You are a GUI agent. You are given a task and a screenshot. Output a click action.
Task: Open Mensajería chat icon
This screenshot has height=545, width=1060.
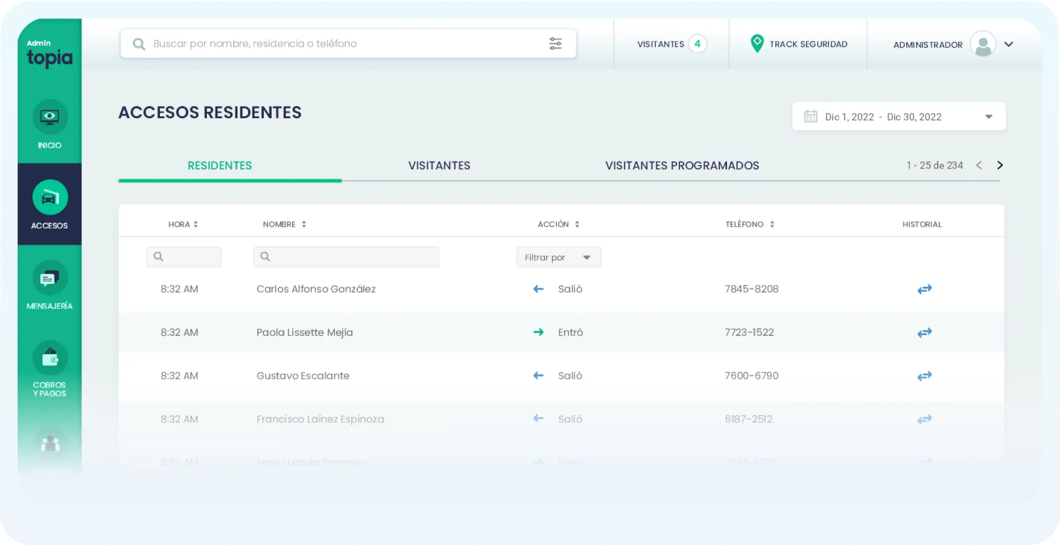(x=49, y=279)
